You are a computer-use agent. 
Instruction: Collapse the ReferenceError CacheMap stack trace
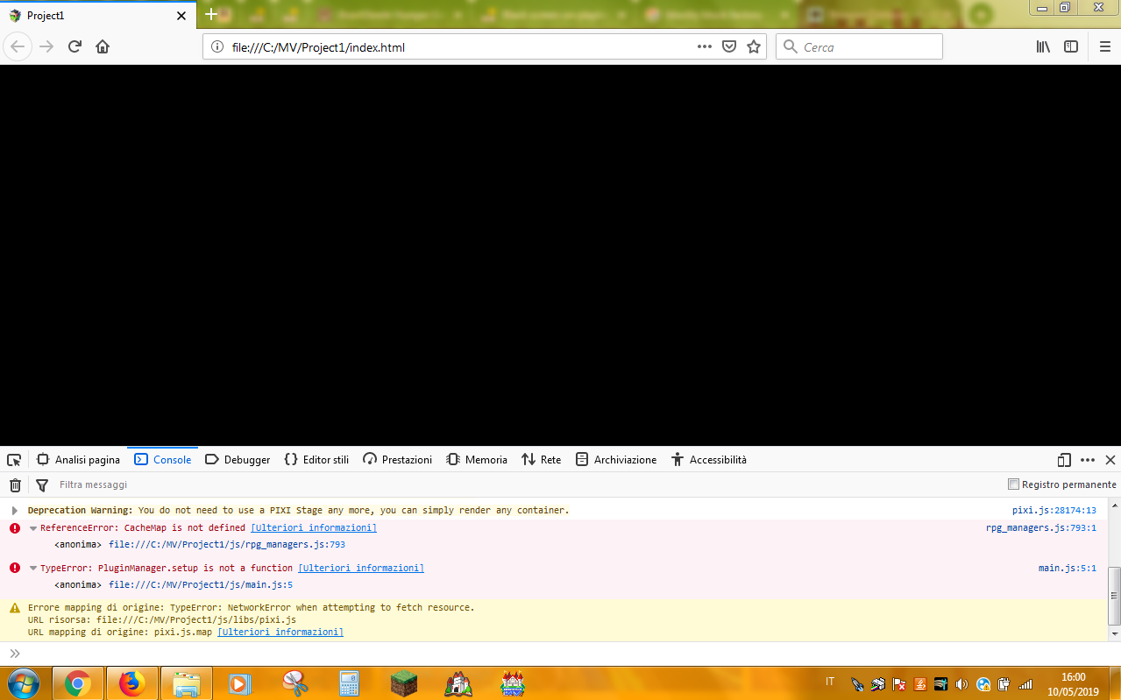tap(33, 528)
